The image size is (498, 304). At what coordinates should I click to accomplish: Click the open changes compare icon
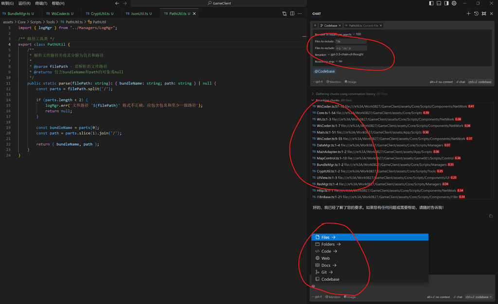coord(285,14)
